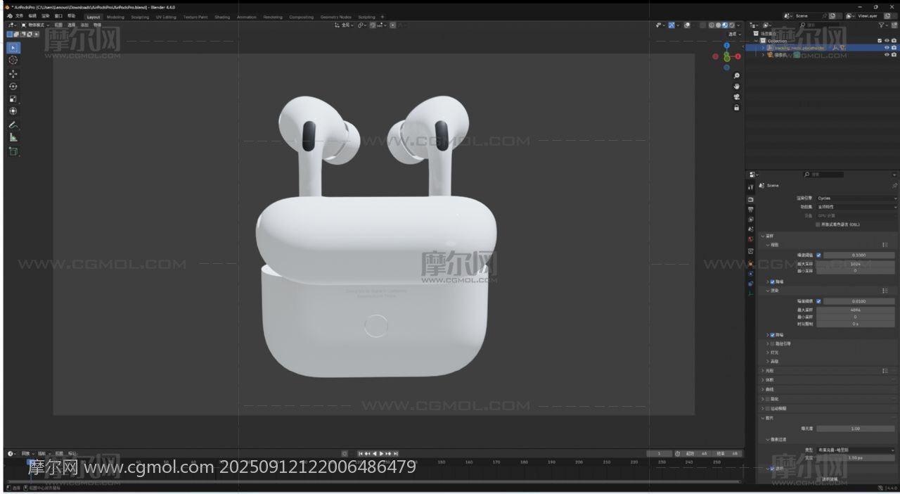Toggle Open Shading Language checkbox
The image size is (900, 494).
click(x=818, y=224)
